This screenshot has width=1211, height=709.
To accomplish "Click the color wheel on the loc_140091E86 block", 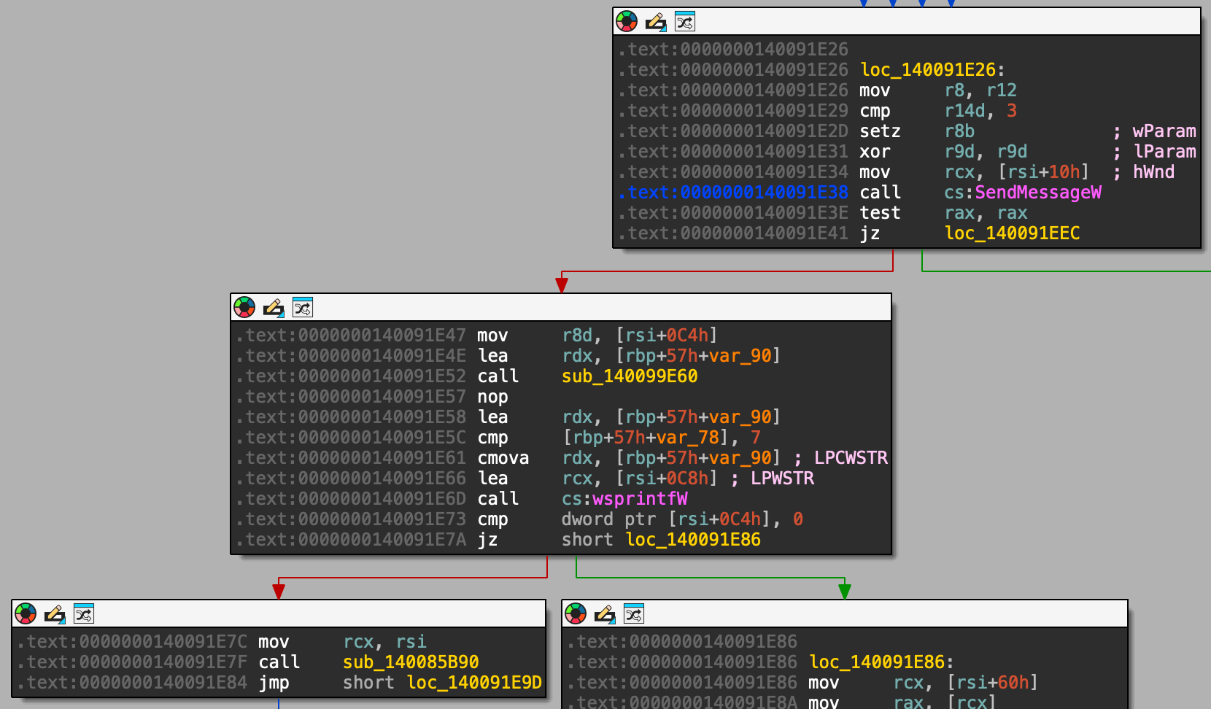I will (577, 613).
